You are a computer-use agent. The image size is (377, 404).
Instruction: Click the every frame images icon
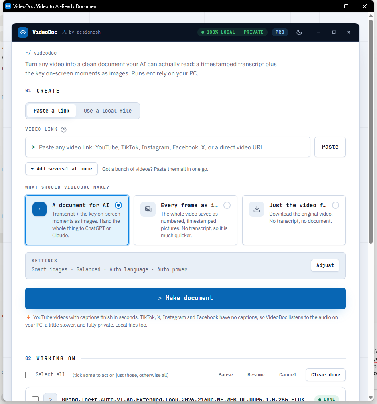click(x=148, y=209)
